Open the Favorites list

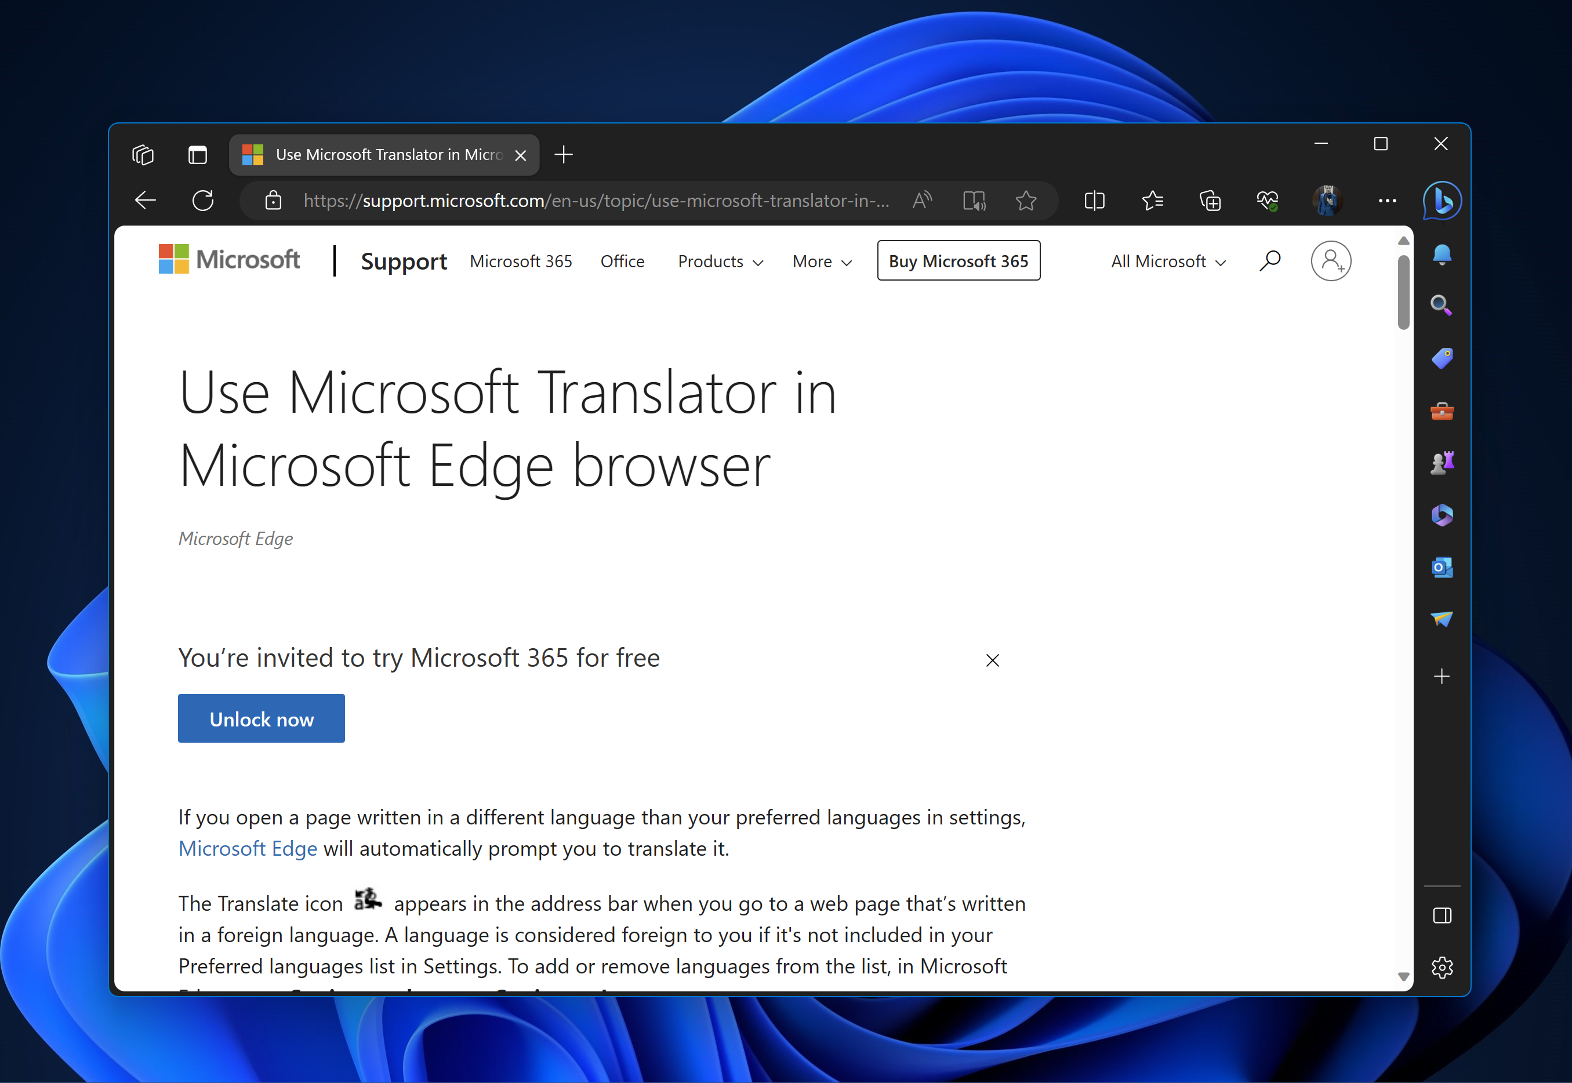click(1153, 200)
